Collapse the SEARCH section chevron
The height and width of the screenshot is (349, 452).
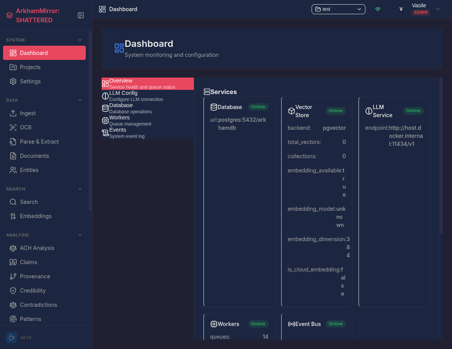pyautogui.click(x=80, y=189)
